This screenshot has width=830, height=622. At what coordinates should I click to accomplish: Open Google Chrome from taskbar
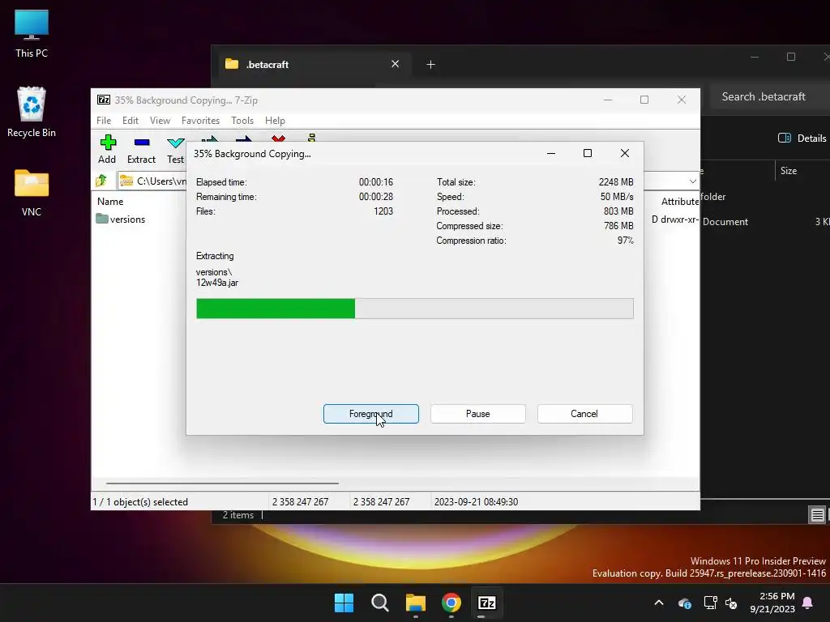pos(451,603)
